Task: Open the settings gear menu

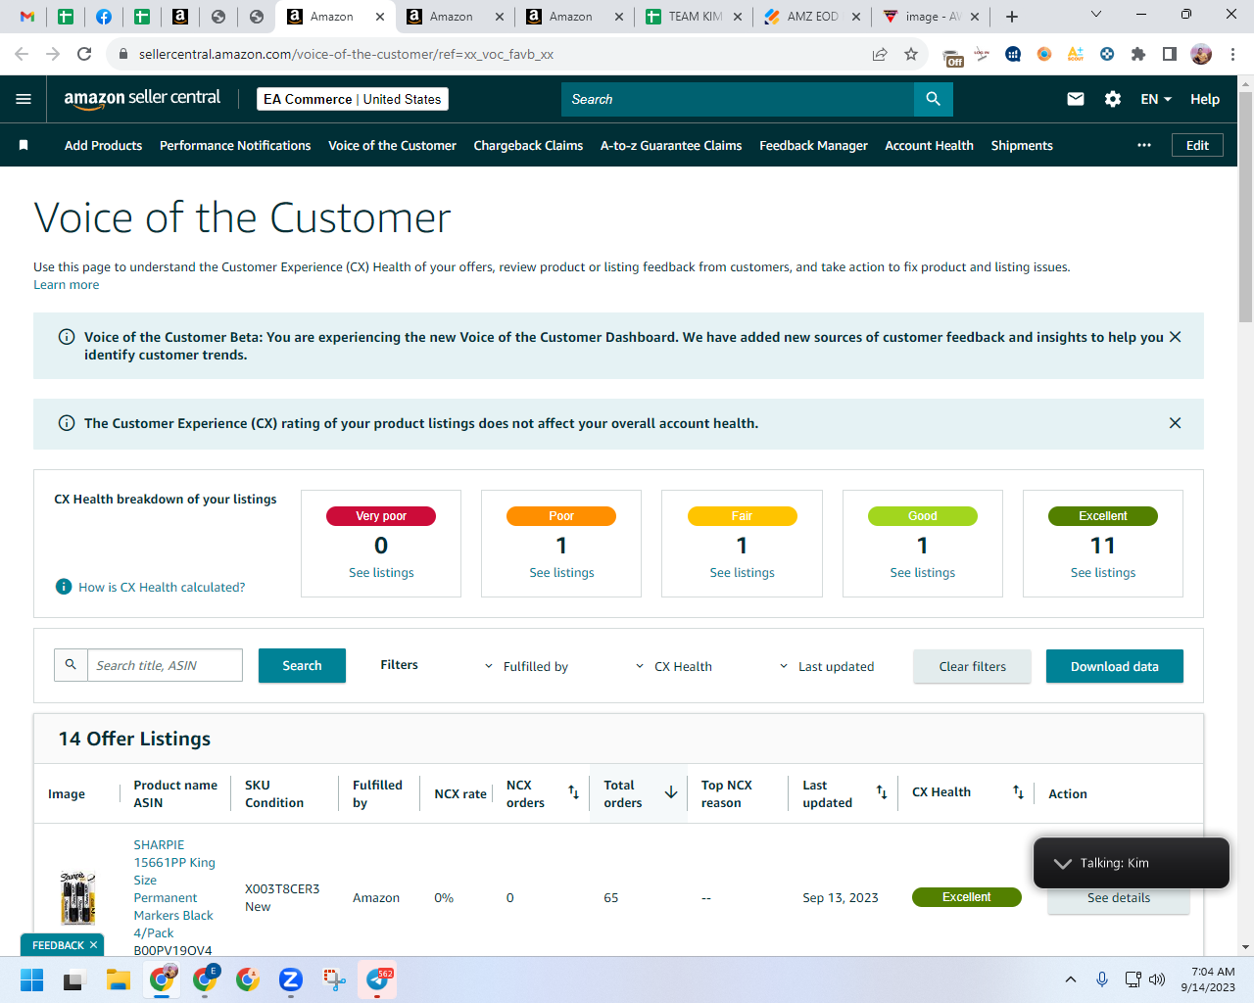Action: 1113,99
